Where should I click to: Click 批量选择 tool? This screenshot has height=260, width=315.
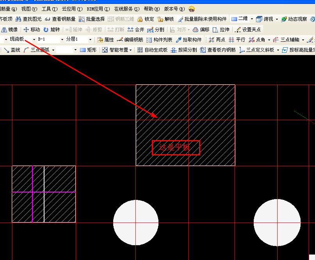tap(92, 19)
